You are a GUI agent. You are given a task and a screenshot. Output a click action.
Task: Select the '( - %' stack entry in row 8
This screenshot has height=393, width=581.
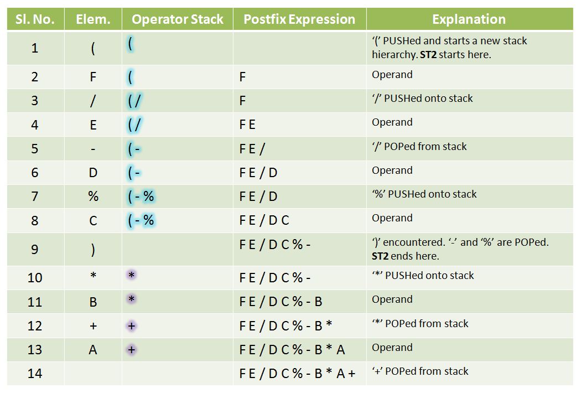pos(141,220)
